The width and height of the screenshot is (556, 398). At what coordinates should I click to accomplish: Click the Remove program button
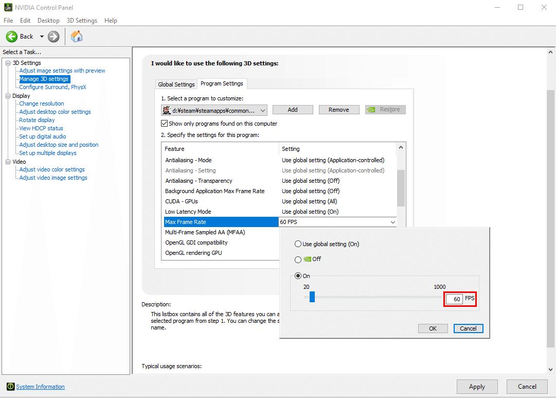coord(338,110)
